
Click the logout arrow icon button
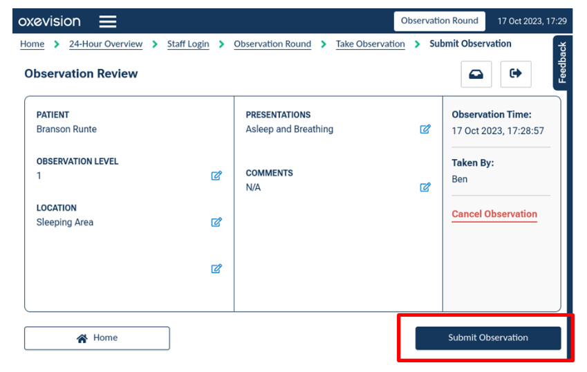tap(516, 74)
